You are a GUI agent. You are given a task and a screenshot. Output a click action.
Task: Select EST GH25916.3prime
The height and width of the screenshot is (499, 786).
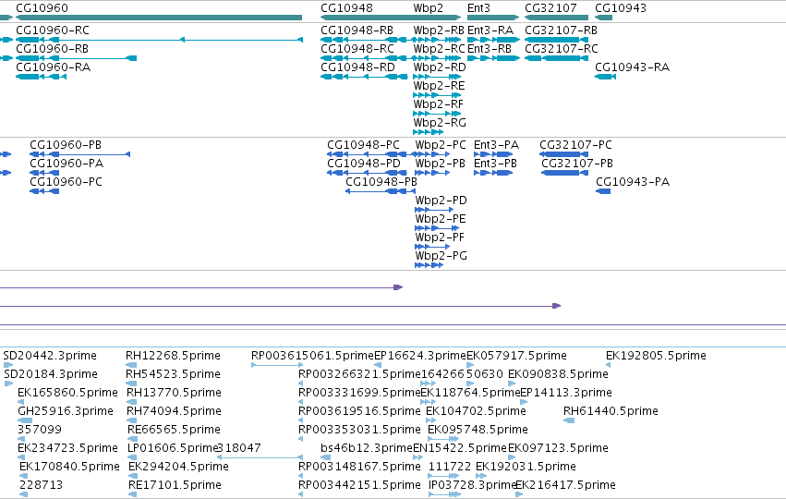click(66, 411)
